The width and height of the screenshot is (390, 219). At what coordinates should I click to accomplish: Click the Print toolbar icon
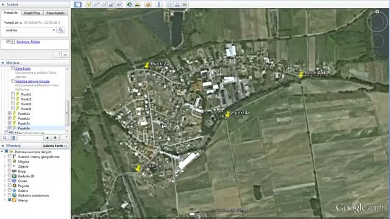pos(177,4)
